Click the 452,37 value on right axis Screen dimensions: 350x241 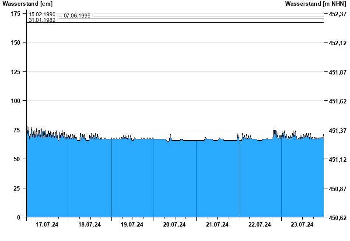[336, 14]
